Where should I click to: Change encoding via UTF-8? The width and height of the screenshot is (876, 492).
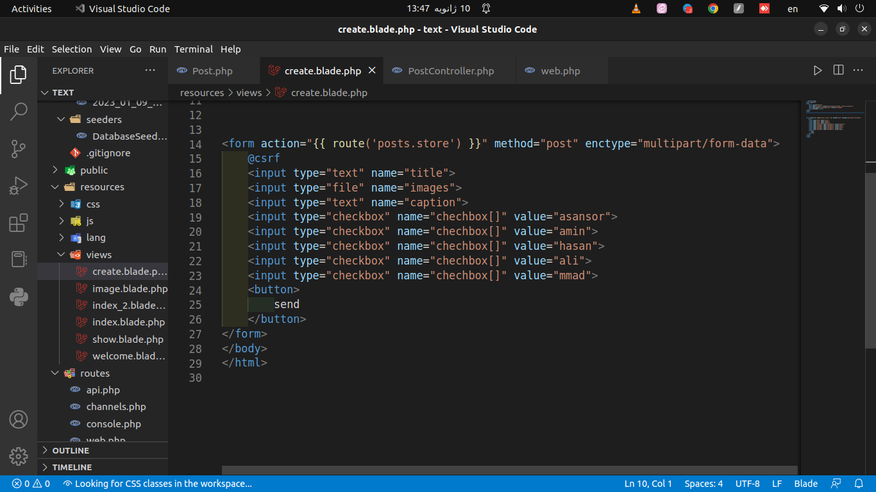click(x=748, y=484)
